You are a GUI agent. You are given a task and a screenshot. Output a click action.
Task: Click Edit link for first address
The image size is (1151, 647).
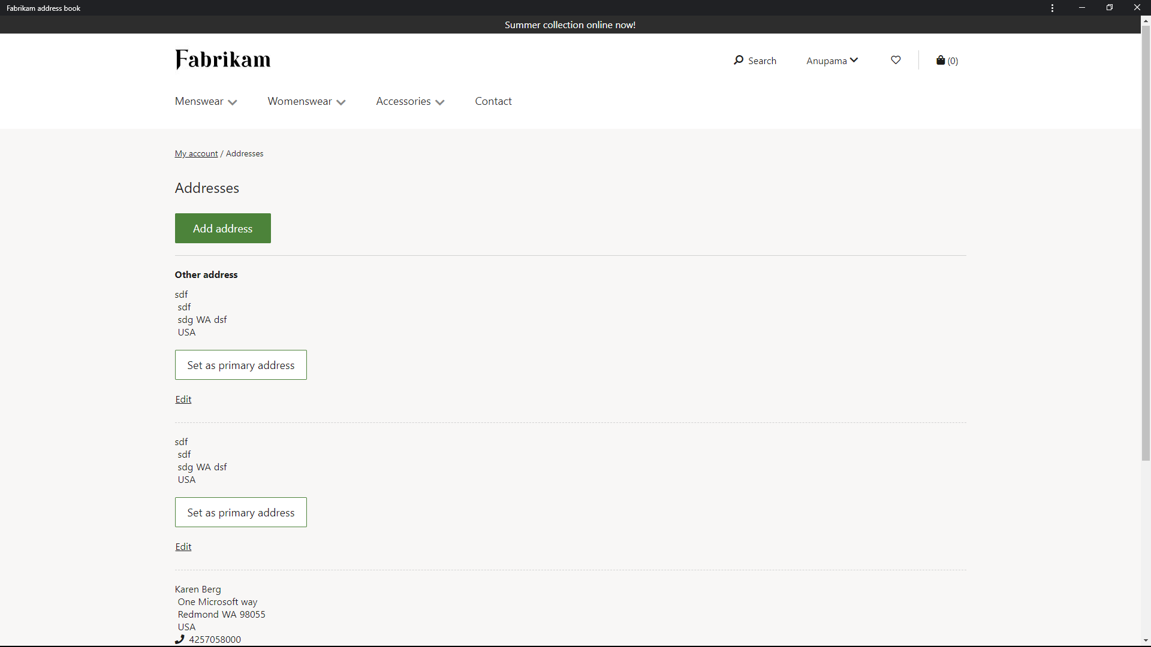coord(183,399)
